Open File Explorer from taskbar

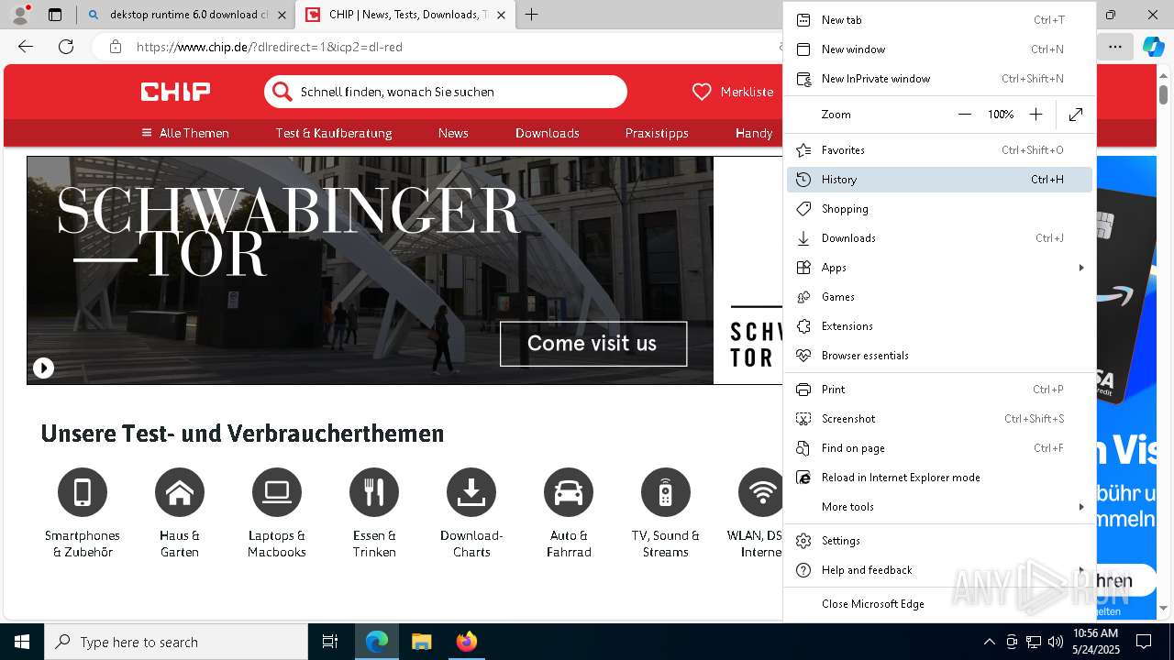421,642
